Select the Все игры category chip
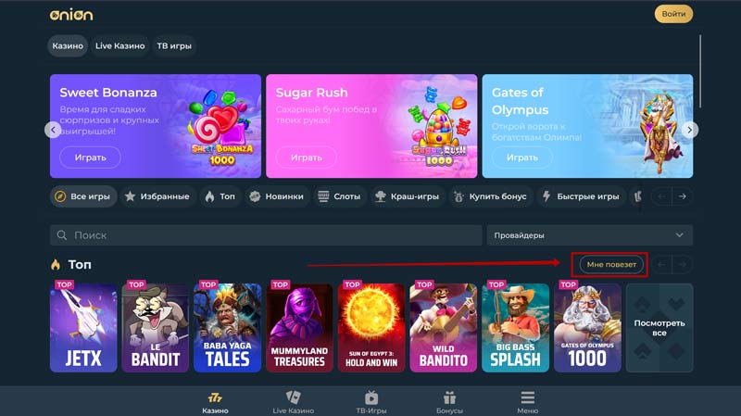 point(83,196)
